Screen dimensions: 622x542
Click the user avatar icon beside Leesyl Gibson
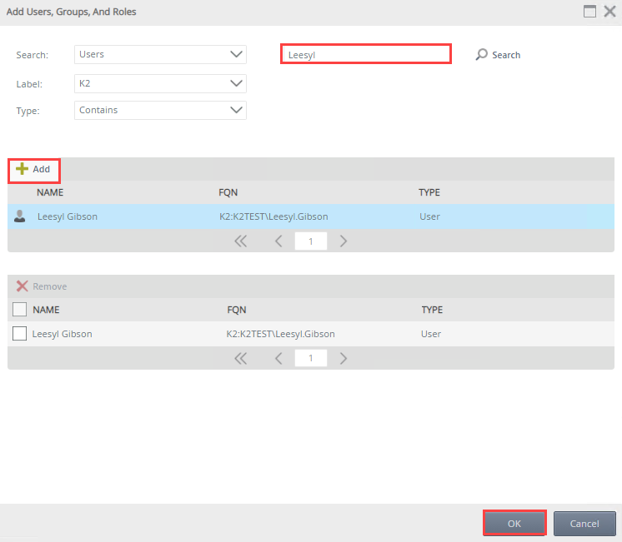[x=20, y=216]
